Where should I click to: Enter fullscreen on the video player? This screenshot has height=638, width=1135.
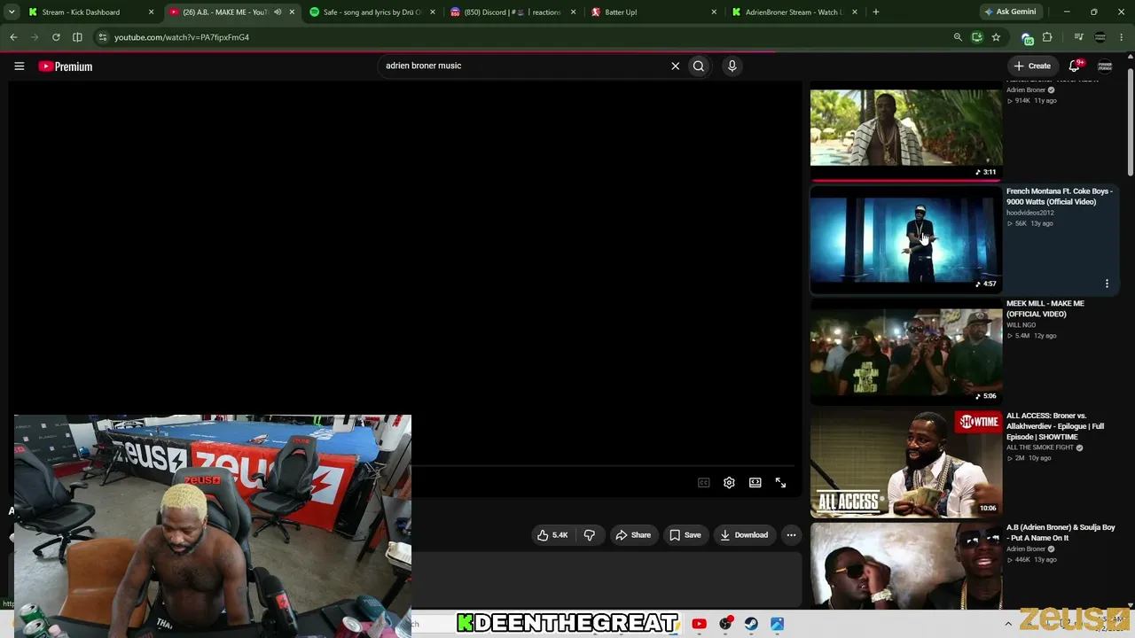[780, 483]
